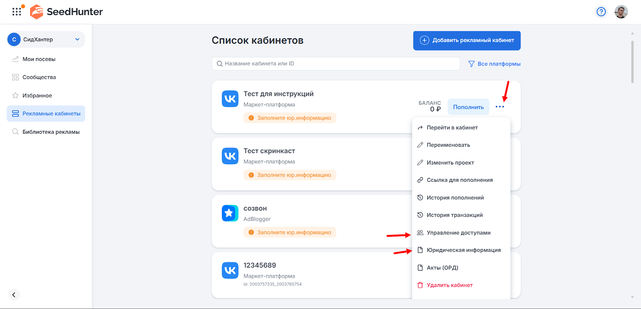
Task: Click the VK icon of Тест скринкаст
Action: 230,156
